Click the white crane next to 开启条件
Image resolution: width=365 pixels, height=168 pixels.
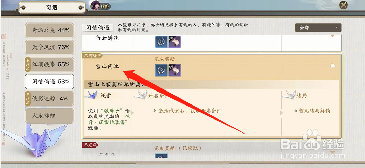pyautogui.click(x=140, y=95)
